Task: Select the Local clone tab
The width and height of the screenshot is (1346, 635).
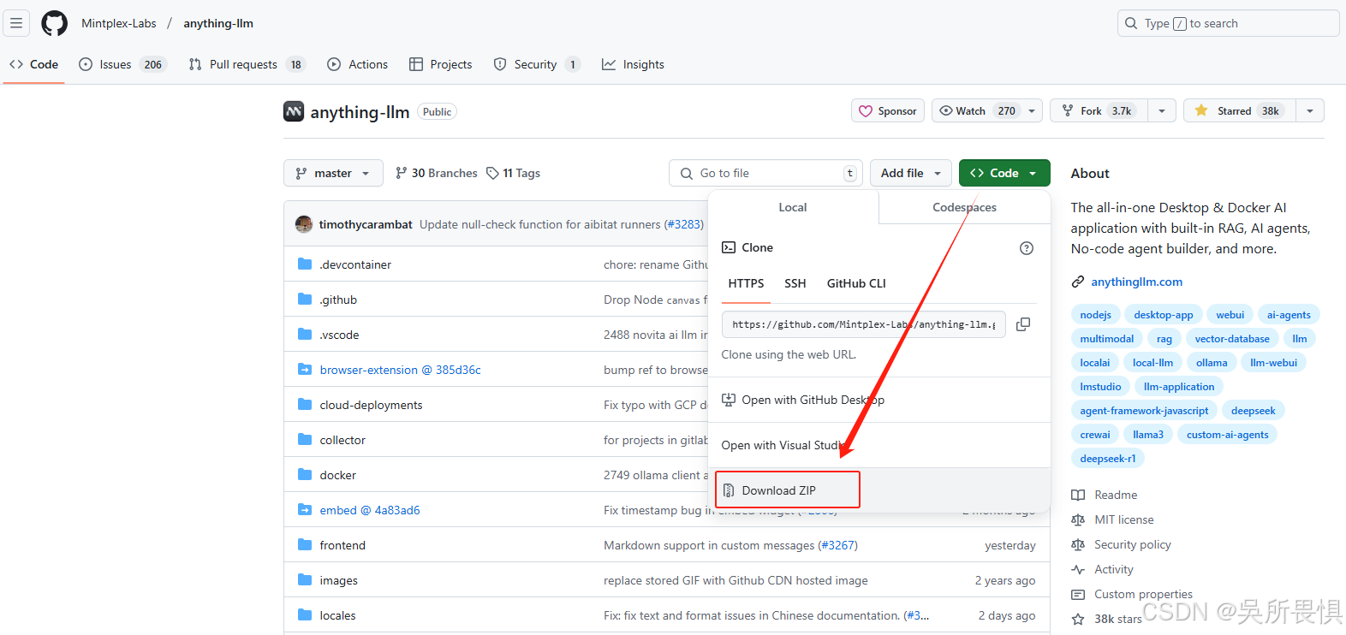Action: [x=793, y=207]
